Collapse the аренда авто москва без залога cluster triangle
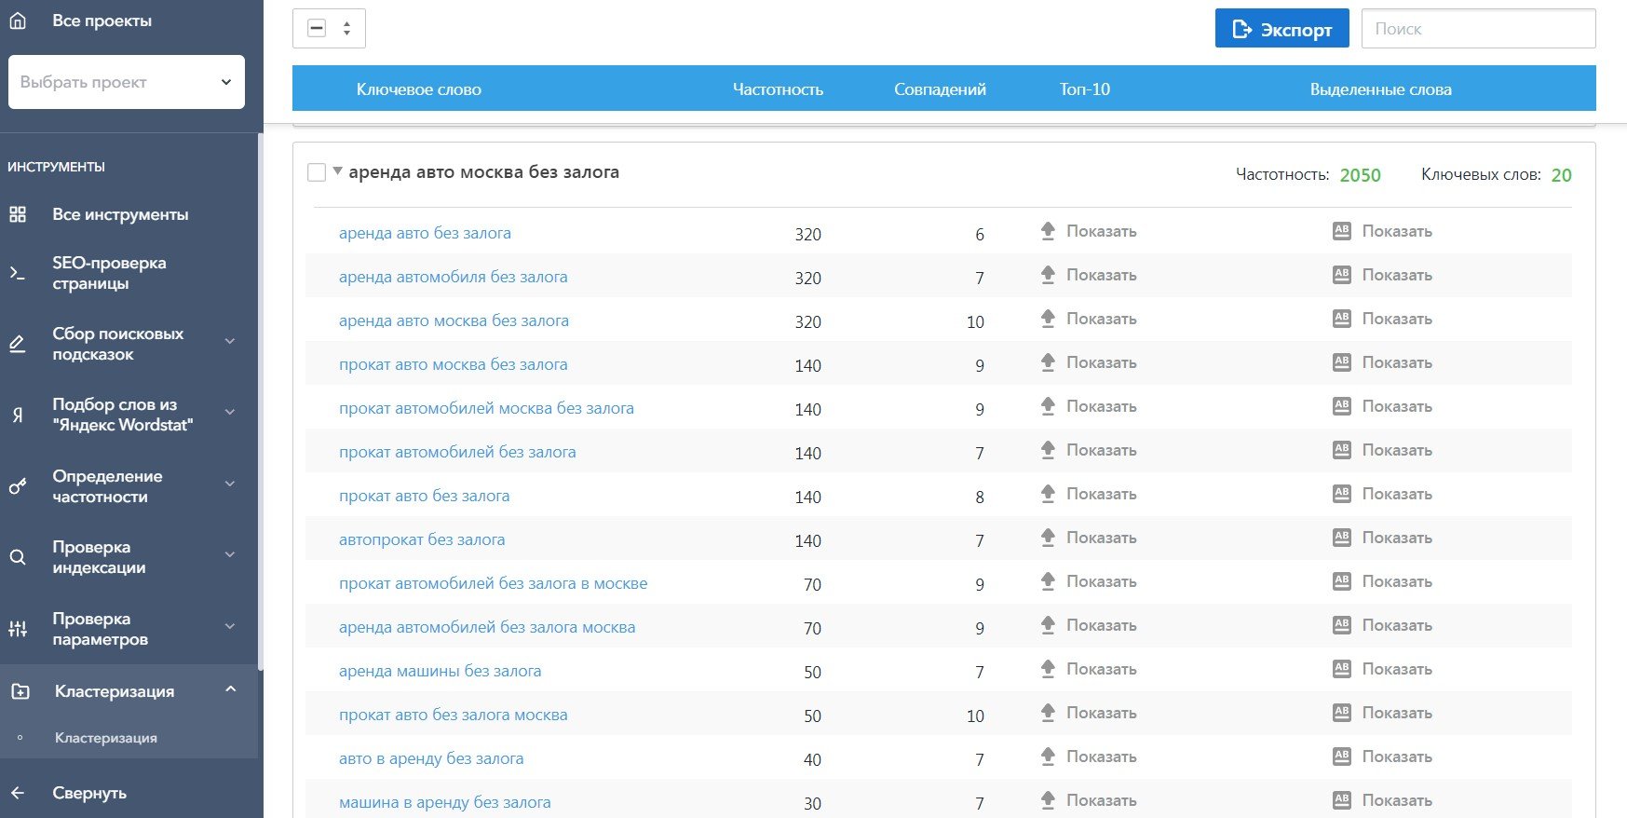The width and height of the screenshot is (1627, 818). [338, 171]
